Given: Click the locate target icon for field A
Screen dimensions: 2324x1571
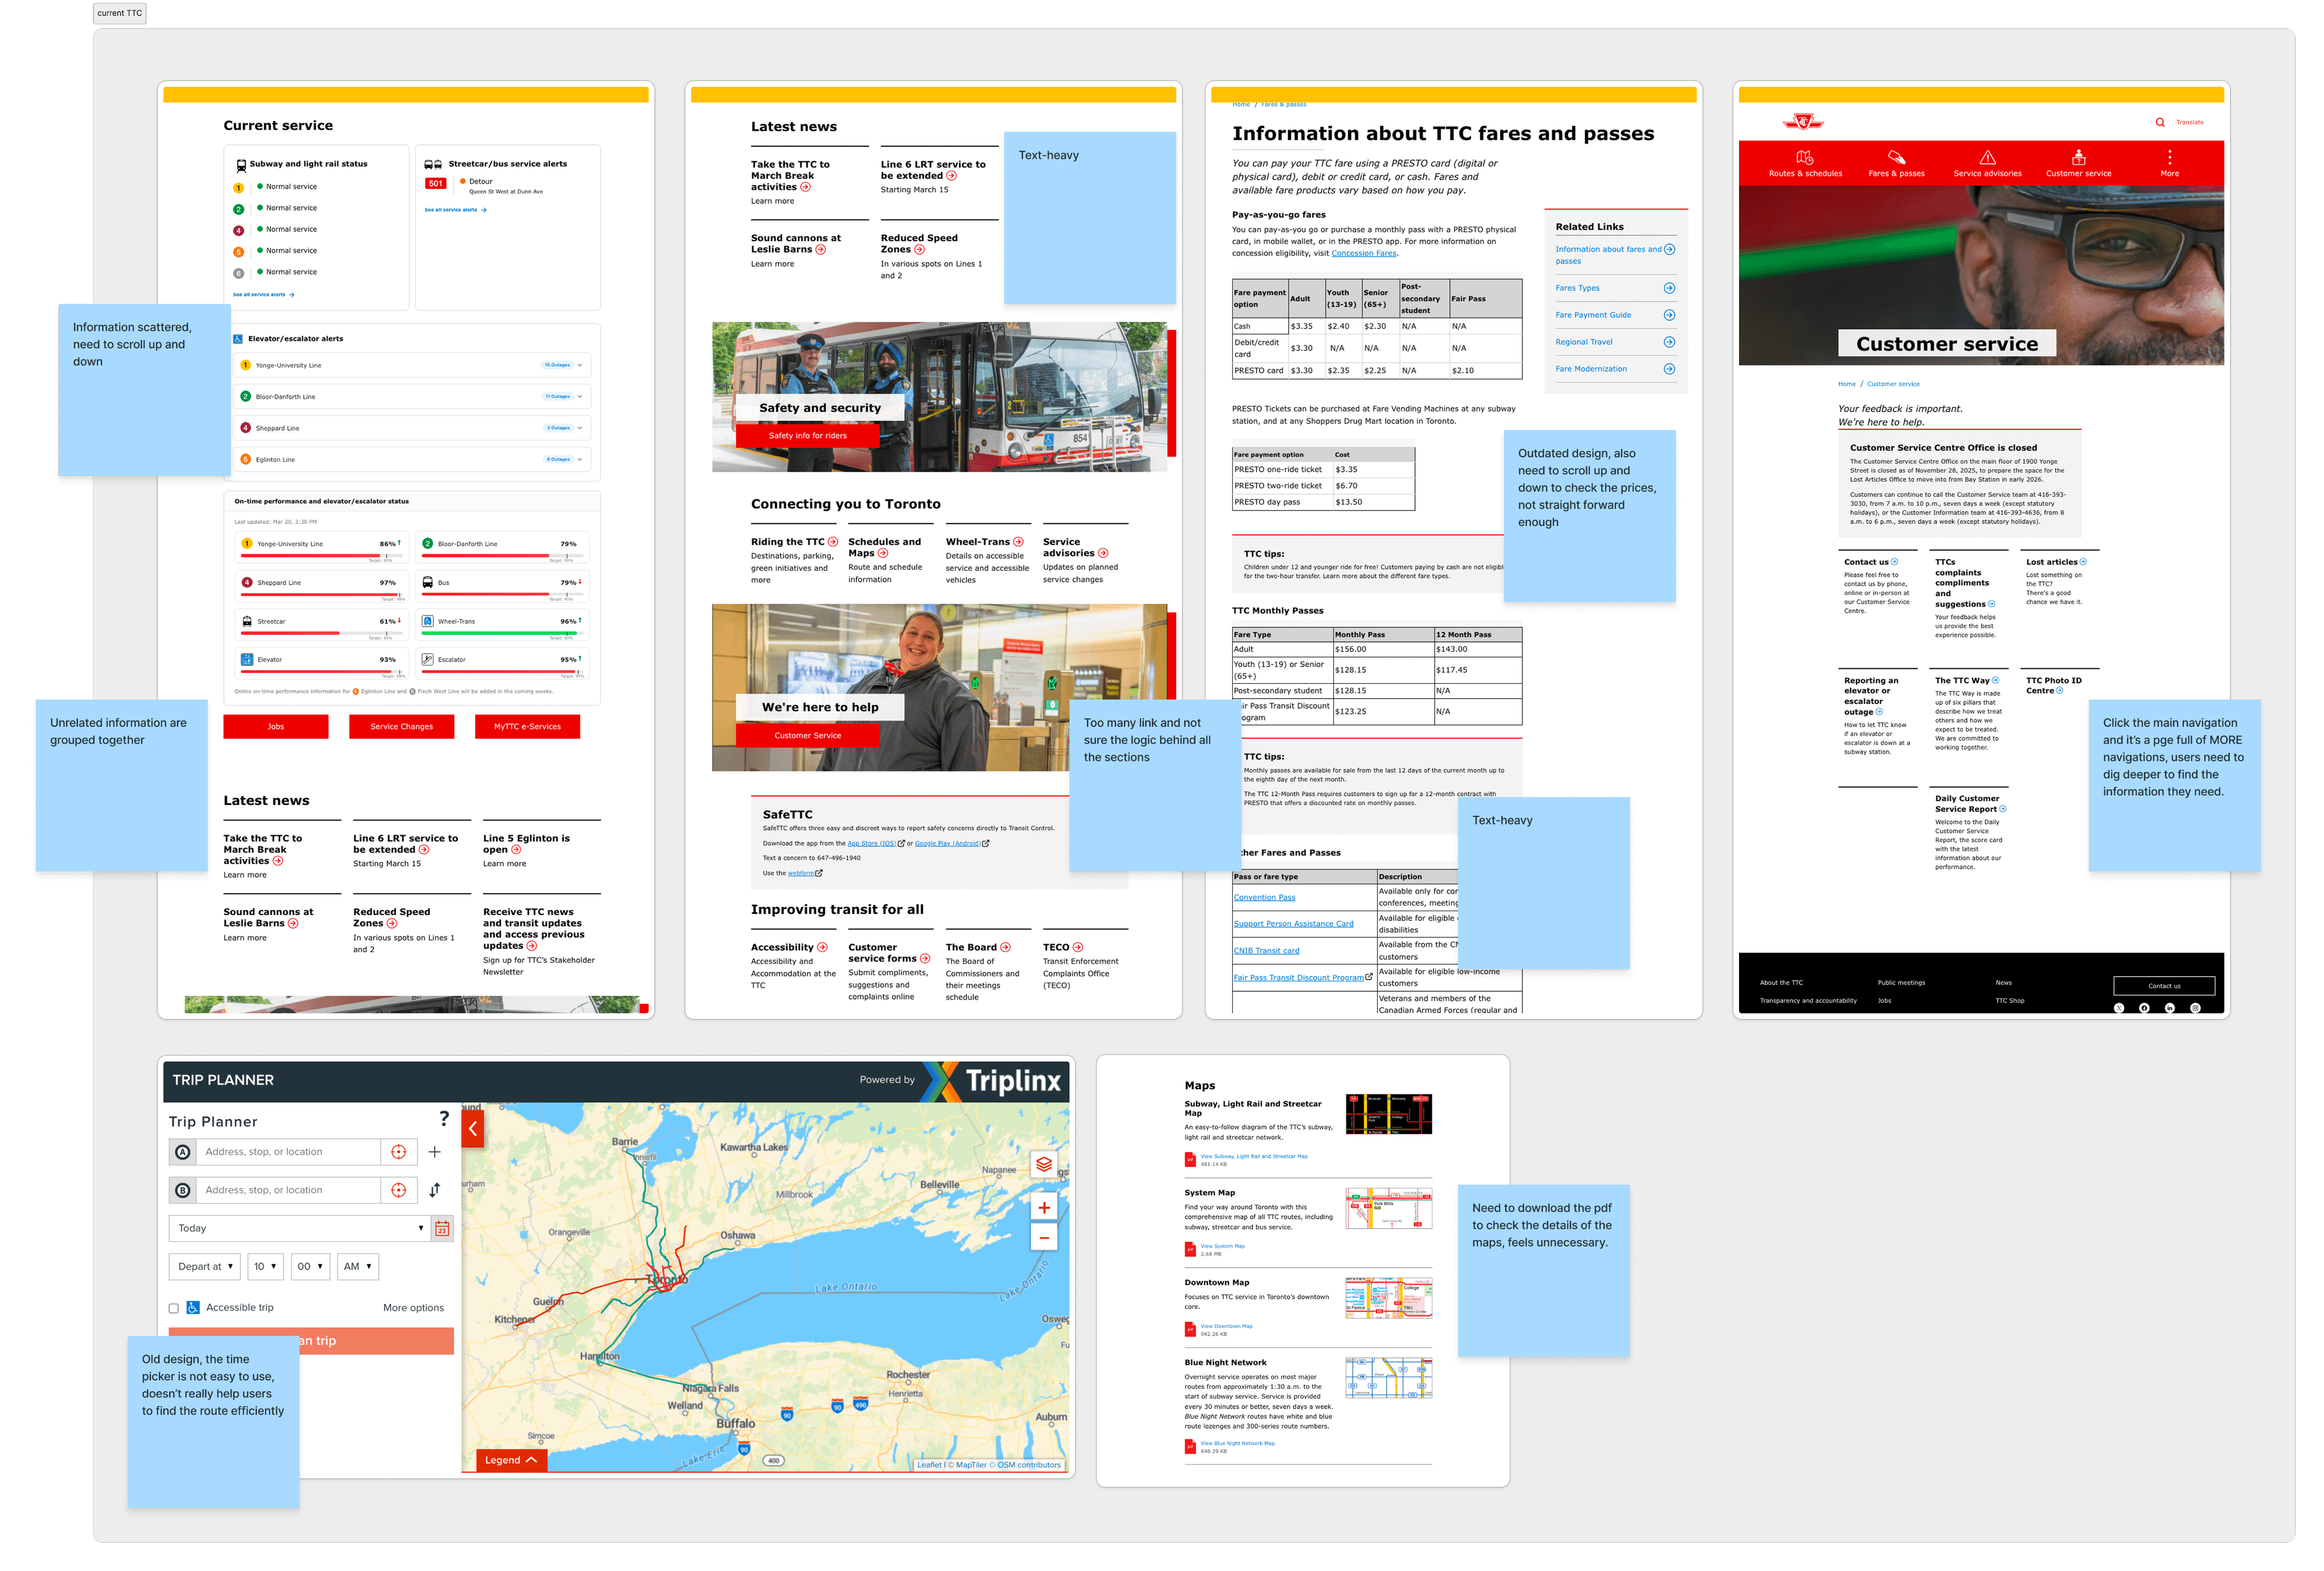Looking at the screenshot, I should coord(398,1152).
